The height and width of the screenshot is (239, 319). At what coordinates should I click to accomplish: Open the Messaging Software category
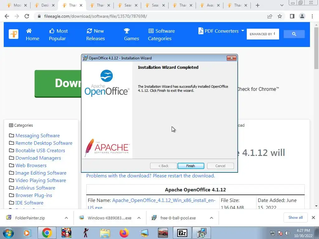pos(38,136)
